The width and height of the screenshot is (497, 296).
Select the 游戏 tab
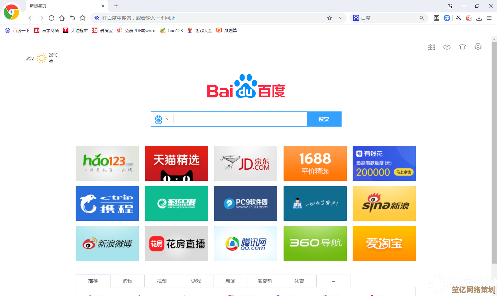pyautogui.click(x=196, y=281)
